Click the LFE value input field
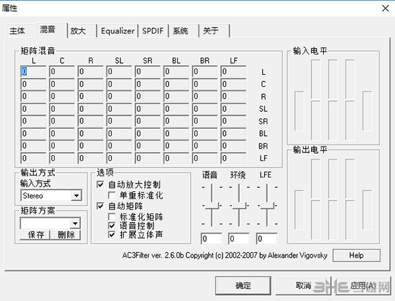This screenshot has width=395, height=301. click(267, 239)
